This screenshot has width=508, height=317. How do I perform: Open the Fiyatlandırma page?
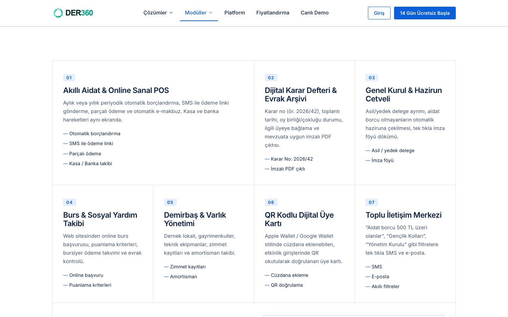tap(273, 13)
